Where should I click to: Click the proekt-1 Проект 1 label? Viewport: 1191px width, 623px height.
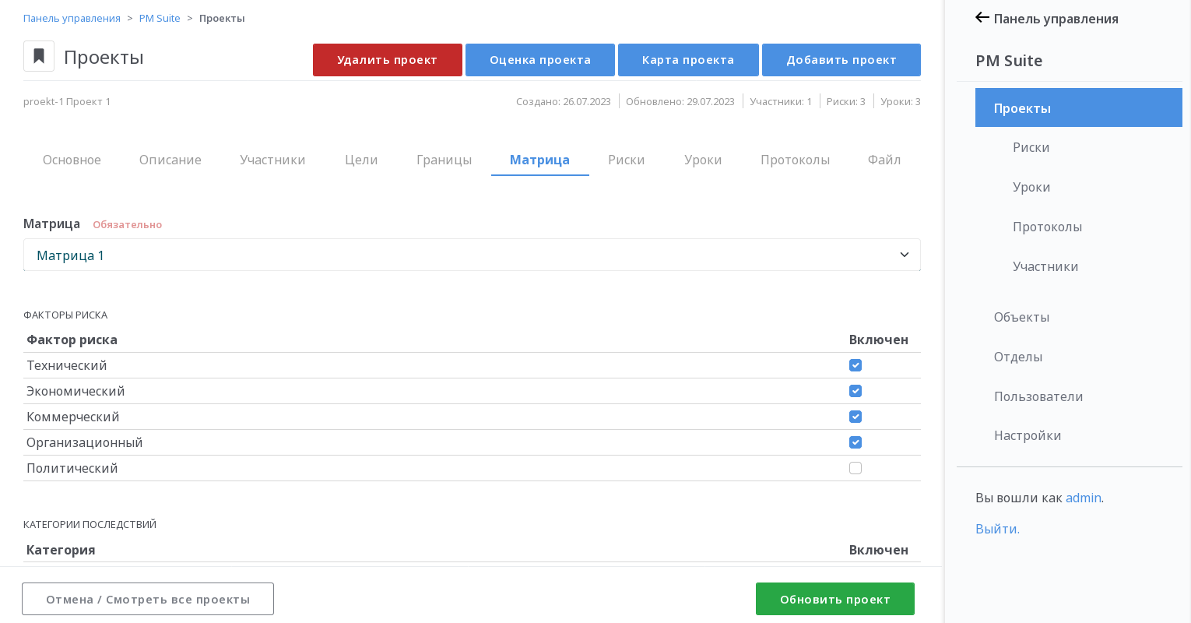67,101
